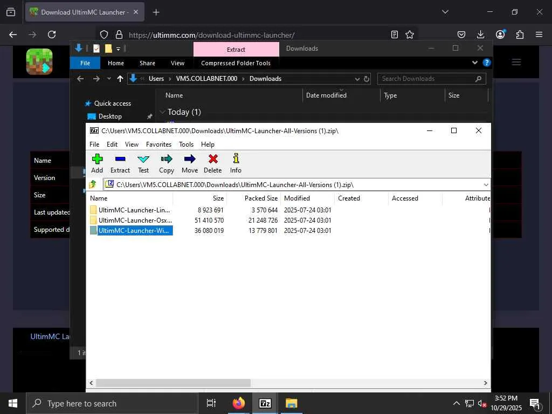Viewport: 552px width, 414px height.
Task: Toggle Firefox reader view icon
Action: point(395,34)
